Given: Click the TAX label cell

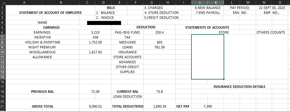Looking at the screenshot, I should (128, 37).
